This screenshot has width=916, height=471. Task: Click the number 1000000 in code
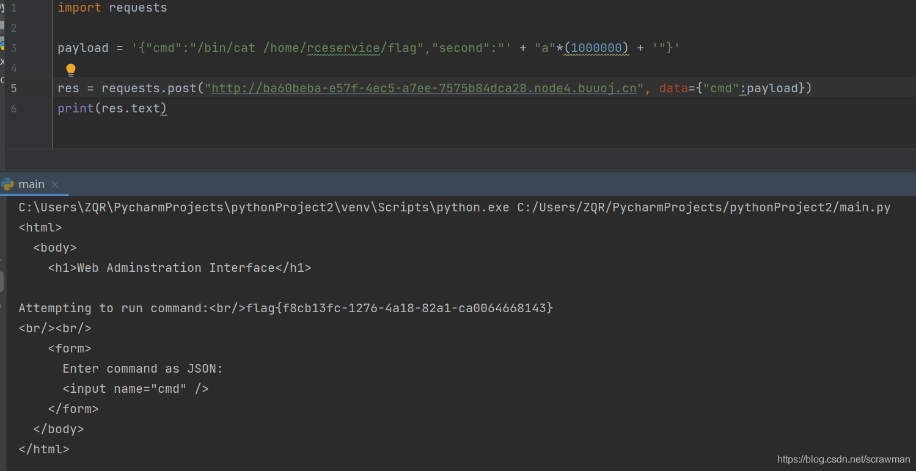point(596,48)
